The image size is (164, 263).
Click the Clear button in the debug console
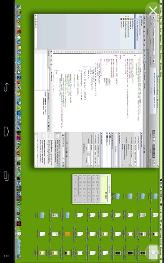pyautogui.click(x=49, y=117)
